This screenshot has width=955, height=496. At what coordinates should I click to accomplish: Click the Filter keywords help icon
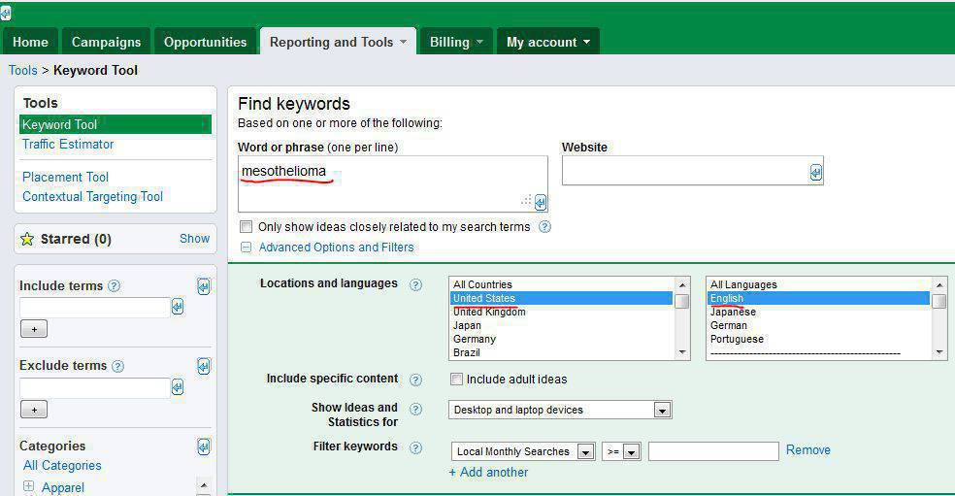pos(415,447)
